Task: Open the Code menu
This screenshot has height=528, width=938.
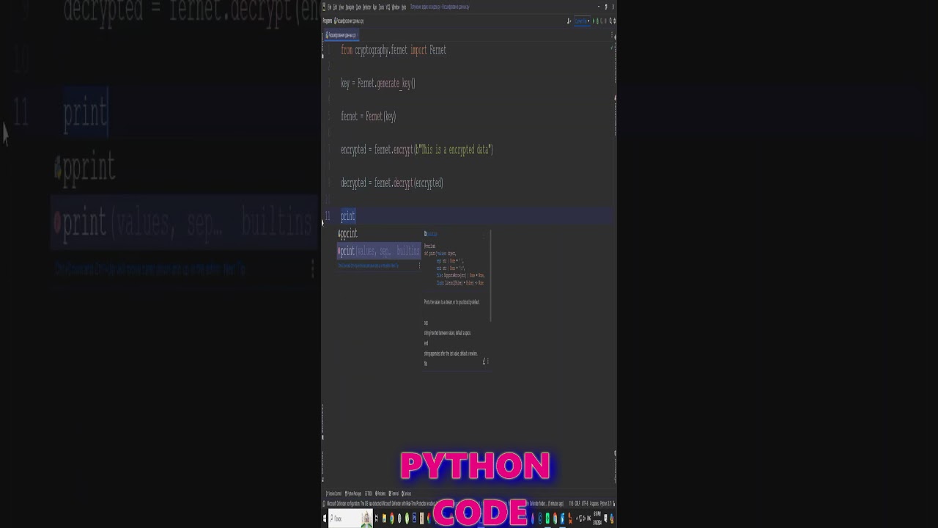Action: tap(358, 7)
